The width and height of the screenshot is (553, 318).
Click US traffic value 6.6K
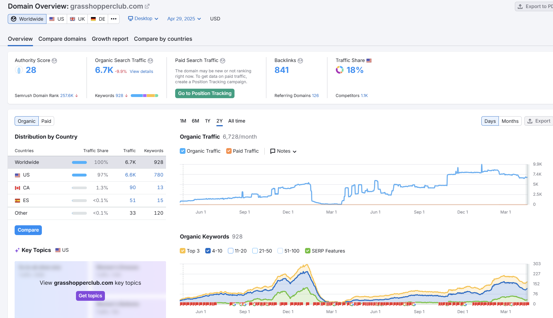click(130, 175)
